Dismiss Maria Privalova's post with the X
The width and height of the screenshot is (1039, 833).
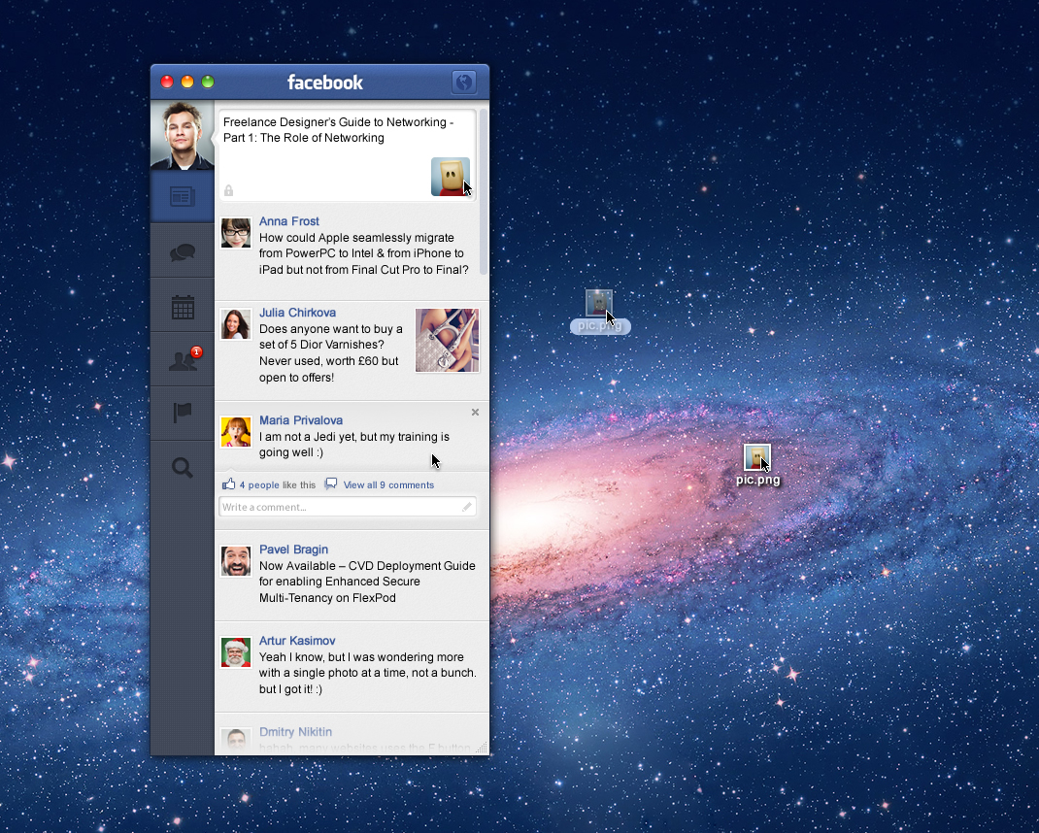[475, 413]
